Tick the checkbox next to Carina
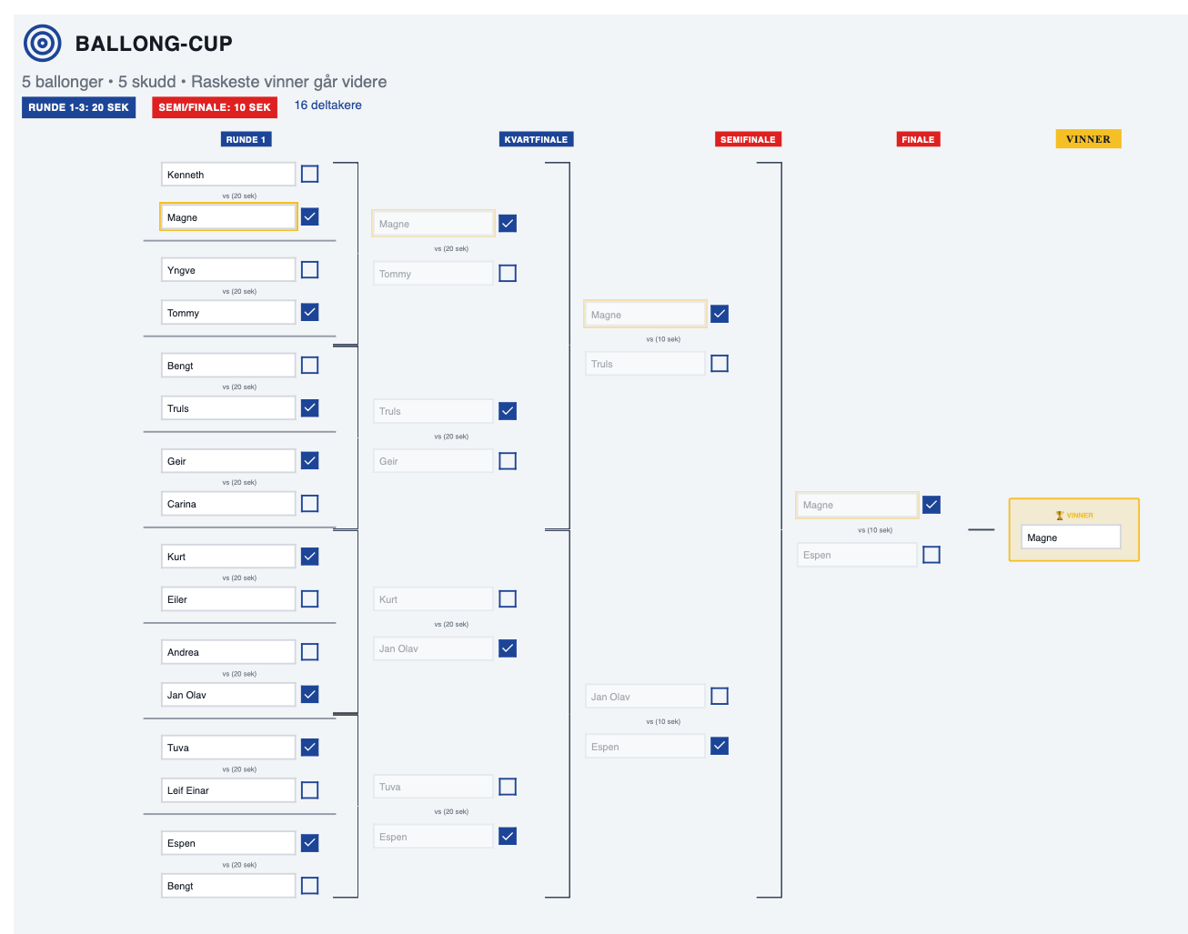 coord(310,503)
